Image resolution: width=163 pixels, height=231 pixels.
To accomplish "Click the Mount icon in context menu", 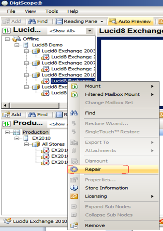I will point(74,86).
